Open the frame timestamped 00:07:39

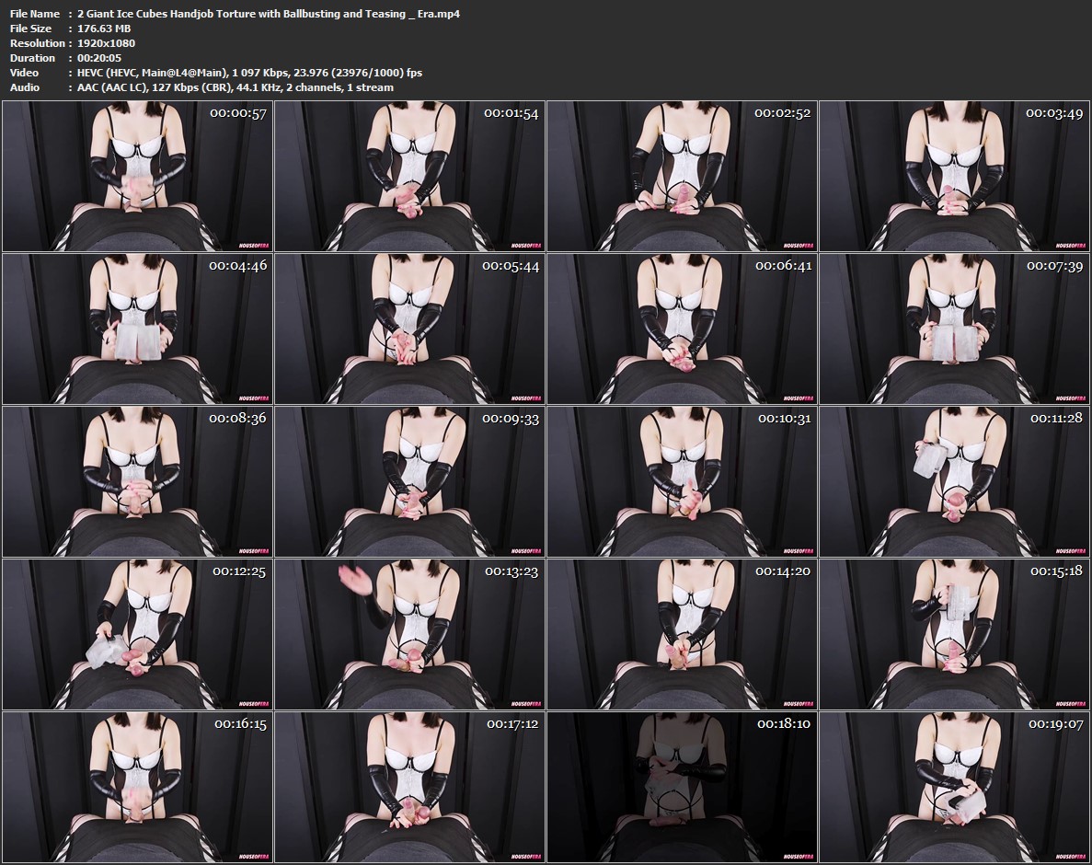click(954, 329)
